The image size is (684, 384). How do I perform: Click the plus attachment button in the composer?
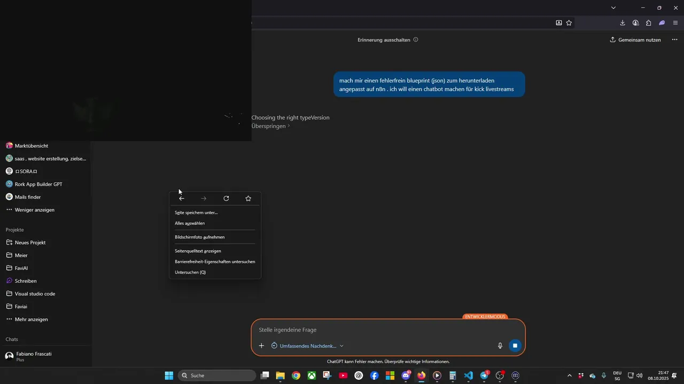click(x=261, y=346)
